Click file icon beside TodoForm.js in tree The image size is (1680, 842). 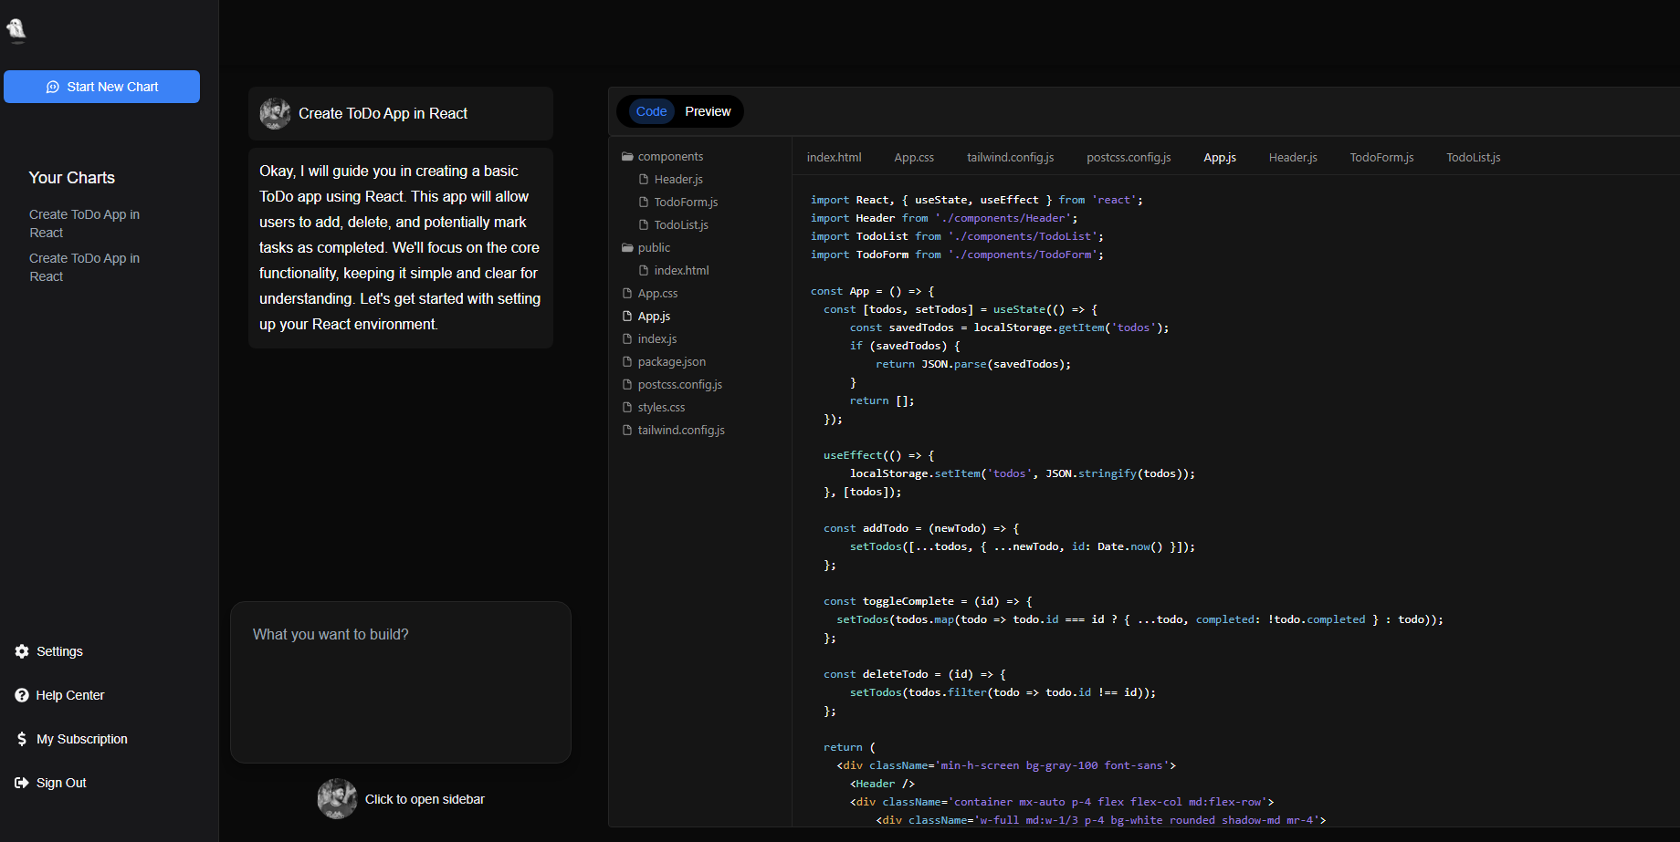[x=644, y=203]
